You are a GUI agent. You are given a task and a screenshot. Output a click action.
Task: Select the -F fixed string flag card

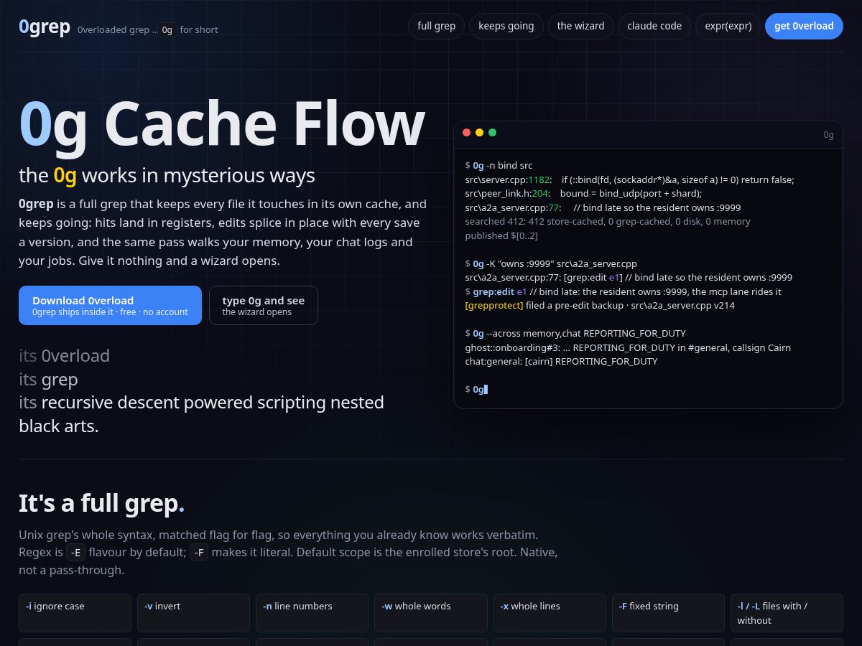pos(667,613)
